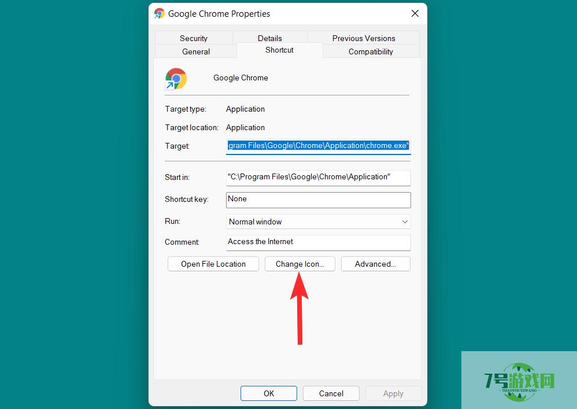Click the Google Chrome Properties title text
The width and height of the screenshot is (577, 409).
pos(219,14)
